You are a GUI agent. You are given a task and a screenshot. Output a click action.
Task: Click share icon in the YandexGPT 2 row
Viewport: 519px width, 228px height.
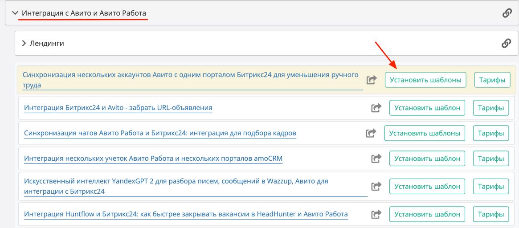[x=376, y=187]
